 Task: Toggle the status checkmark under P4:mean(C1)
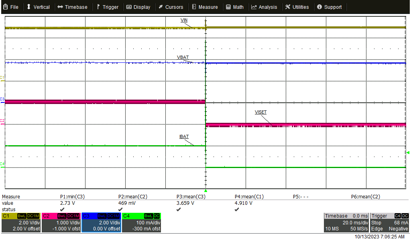237,209
